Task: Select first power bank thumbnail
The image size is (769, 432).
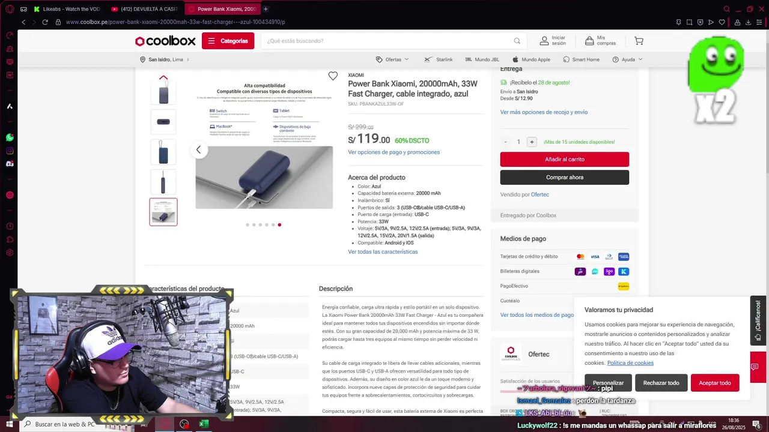Action: [x=163, y=92]
